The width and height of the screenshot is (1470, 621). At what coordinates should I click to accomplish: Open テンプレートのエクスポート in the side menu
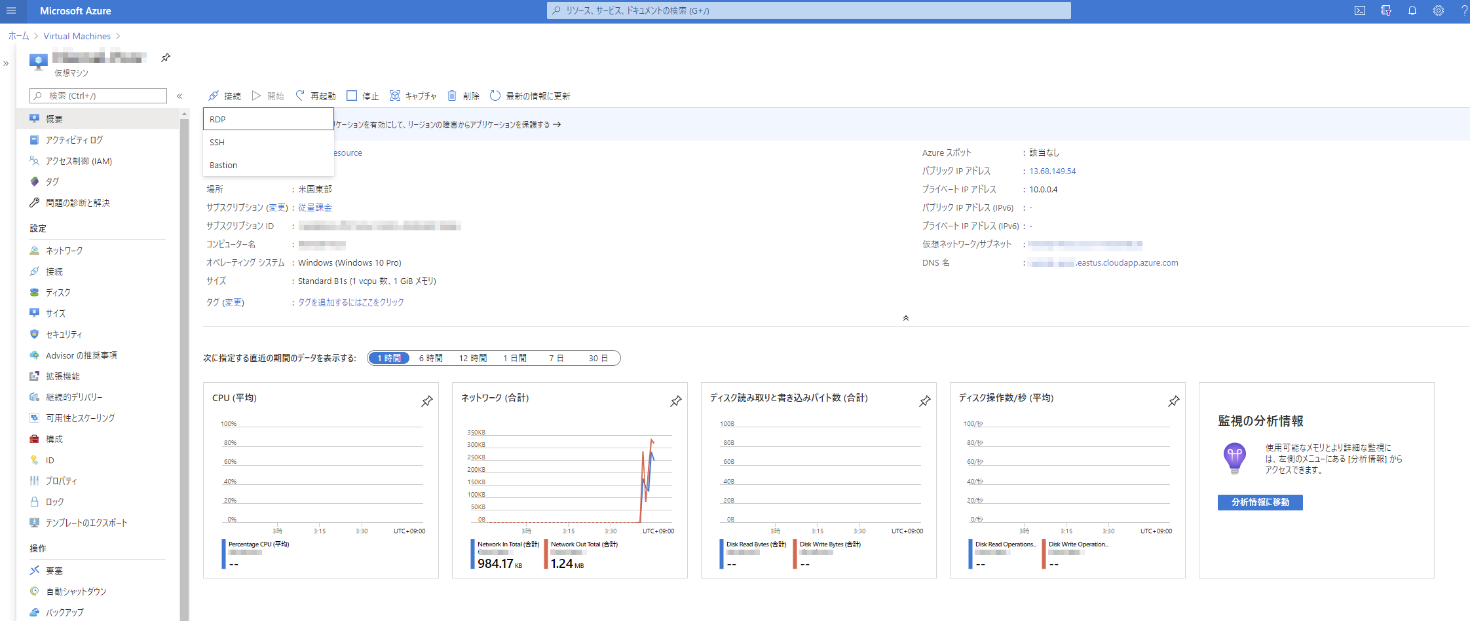pyautogui.click(x=98, y=523)
